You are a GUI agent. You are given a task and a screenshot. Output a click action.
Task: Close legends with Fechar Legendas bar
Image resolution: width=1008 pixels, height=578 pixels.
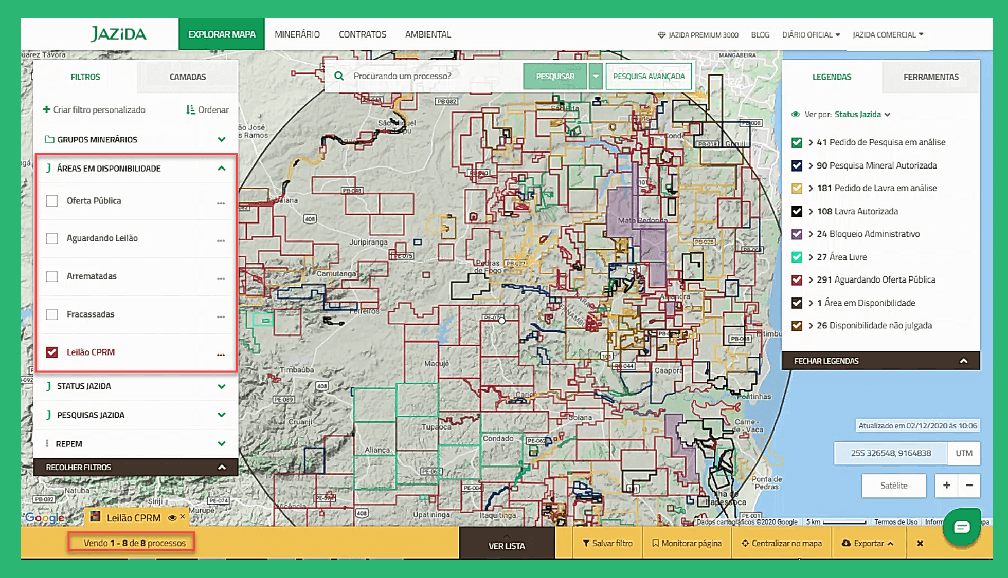pyautogui.click(x=880, y=361)
